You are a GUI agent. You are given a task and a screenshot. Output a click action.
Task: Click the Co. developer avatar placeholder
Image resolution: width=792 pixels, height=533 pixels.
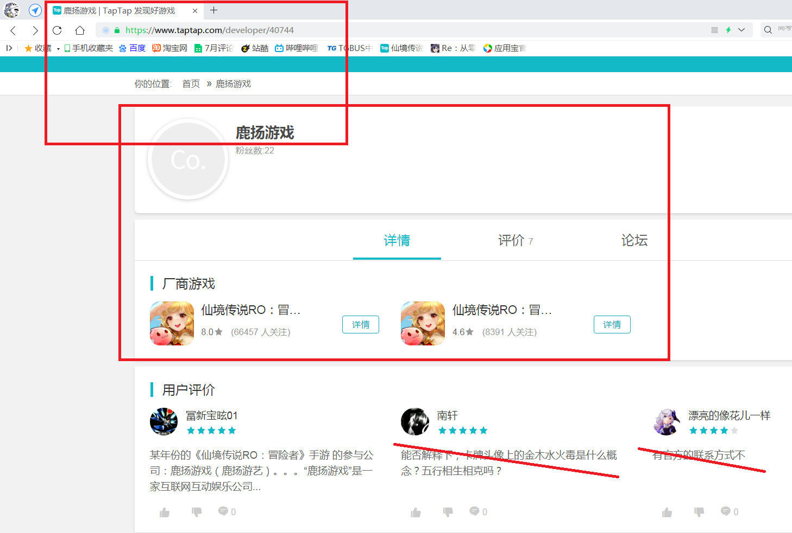tap(188, 159)
